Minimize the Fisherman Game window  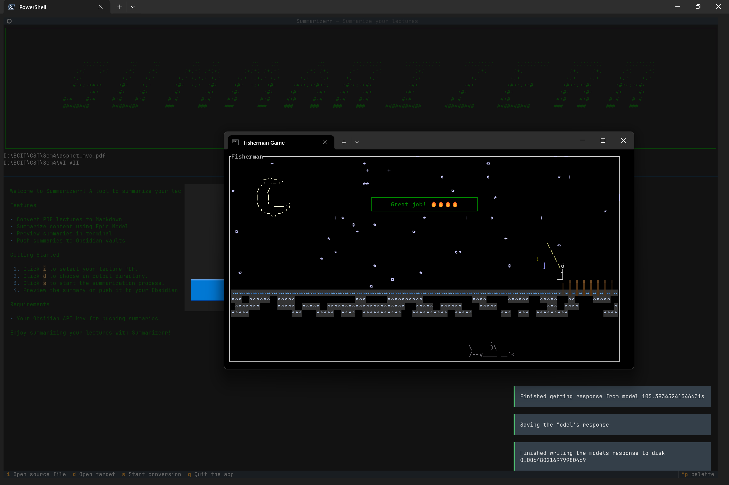(582, 140)
